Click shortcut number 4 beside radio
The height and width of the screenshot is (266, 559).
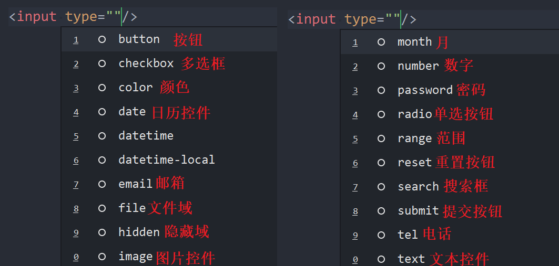click(x=355, y=115)
